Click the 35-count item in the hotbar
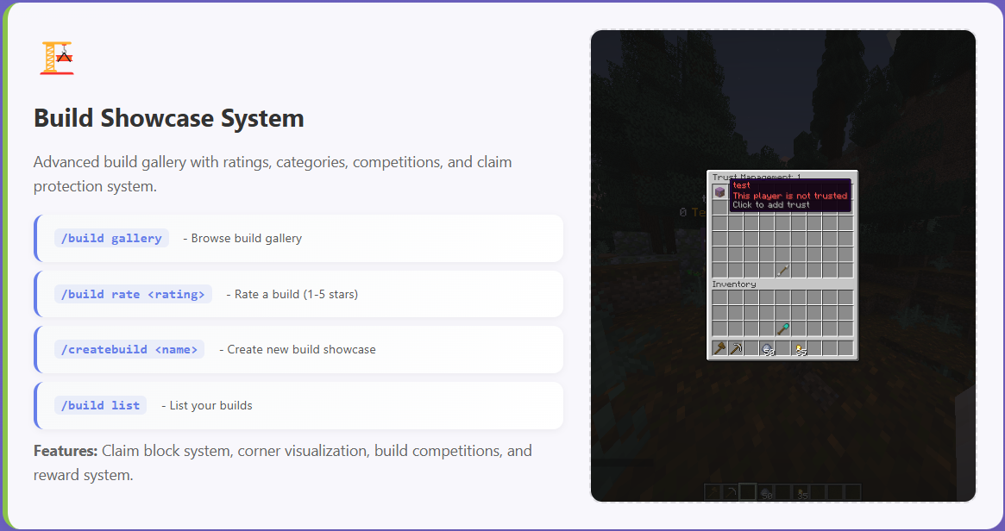This screenshot has height=531, width=1005. point(801,492)
